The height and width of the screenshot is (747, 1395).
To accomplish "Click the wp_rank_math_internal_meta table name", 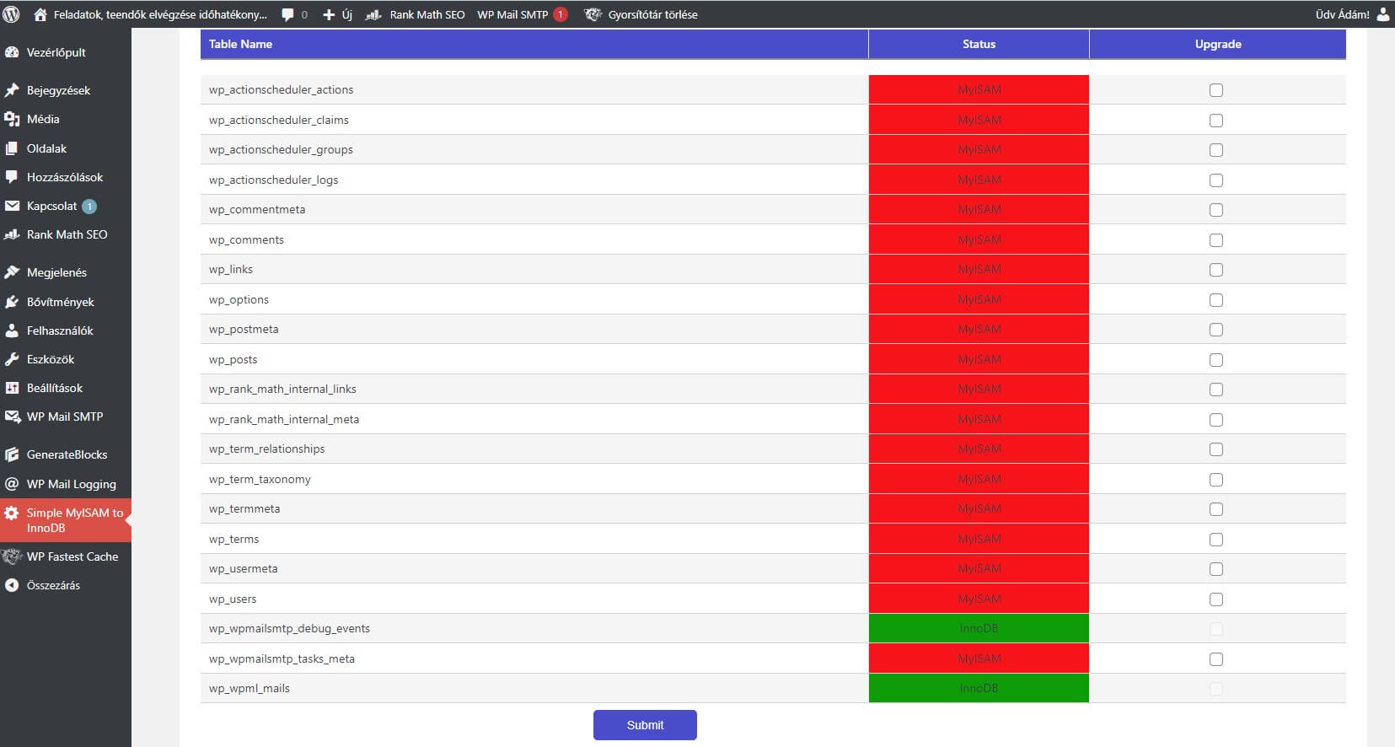I will click(x=283, y=419).
